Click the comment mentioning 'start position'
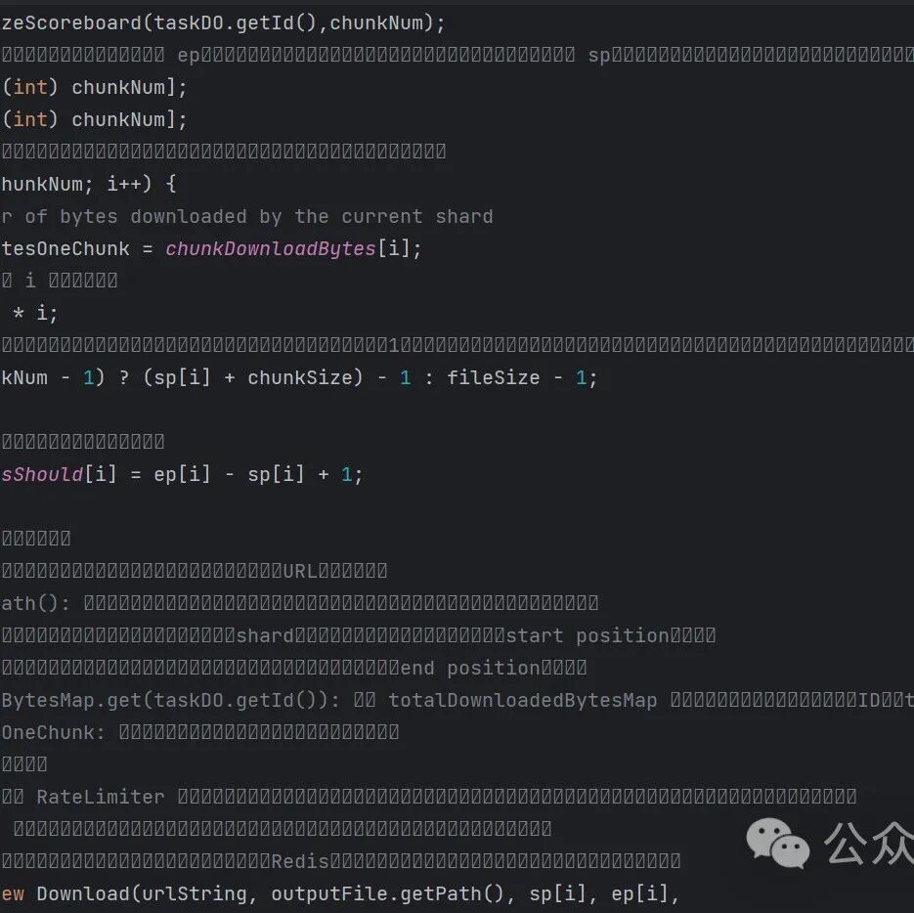914x913 pixels. point(359,635)
